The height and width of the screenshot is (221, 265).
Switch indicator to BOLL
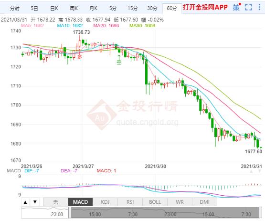(x=155, y=202)
